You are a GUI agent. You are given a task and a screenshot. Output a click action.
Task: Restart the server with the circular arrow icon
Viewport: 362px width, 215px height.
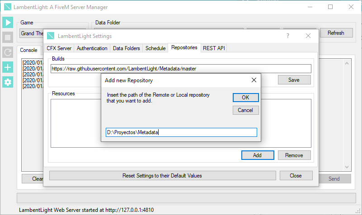click(x=8, y=52)
